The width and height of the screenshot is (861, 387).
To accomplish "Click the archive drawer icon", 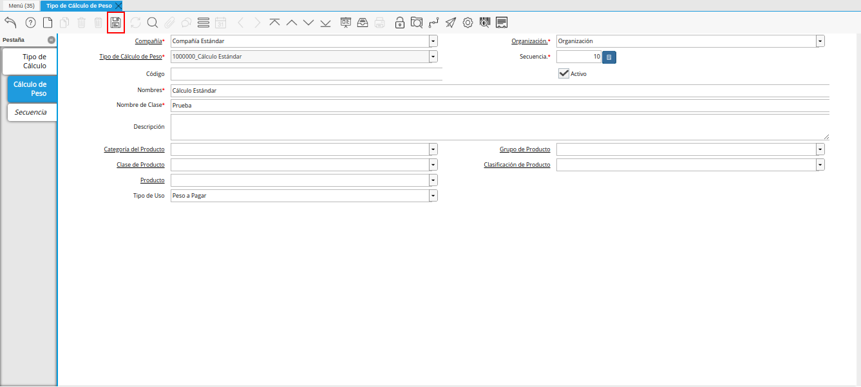I will pyautogui.click(x=363, y=23).
